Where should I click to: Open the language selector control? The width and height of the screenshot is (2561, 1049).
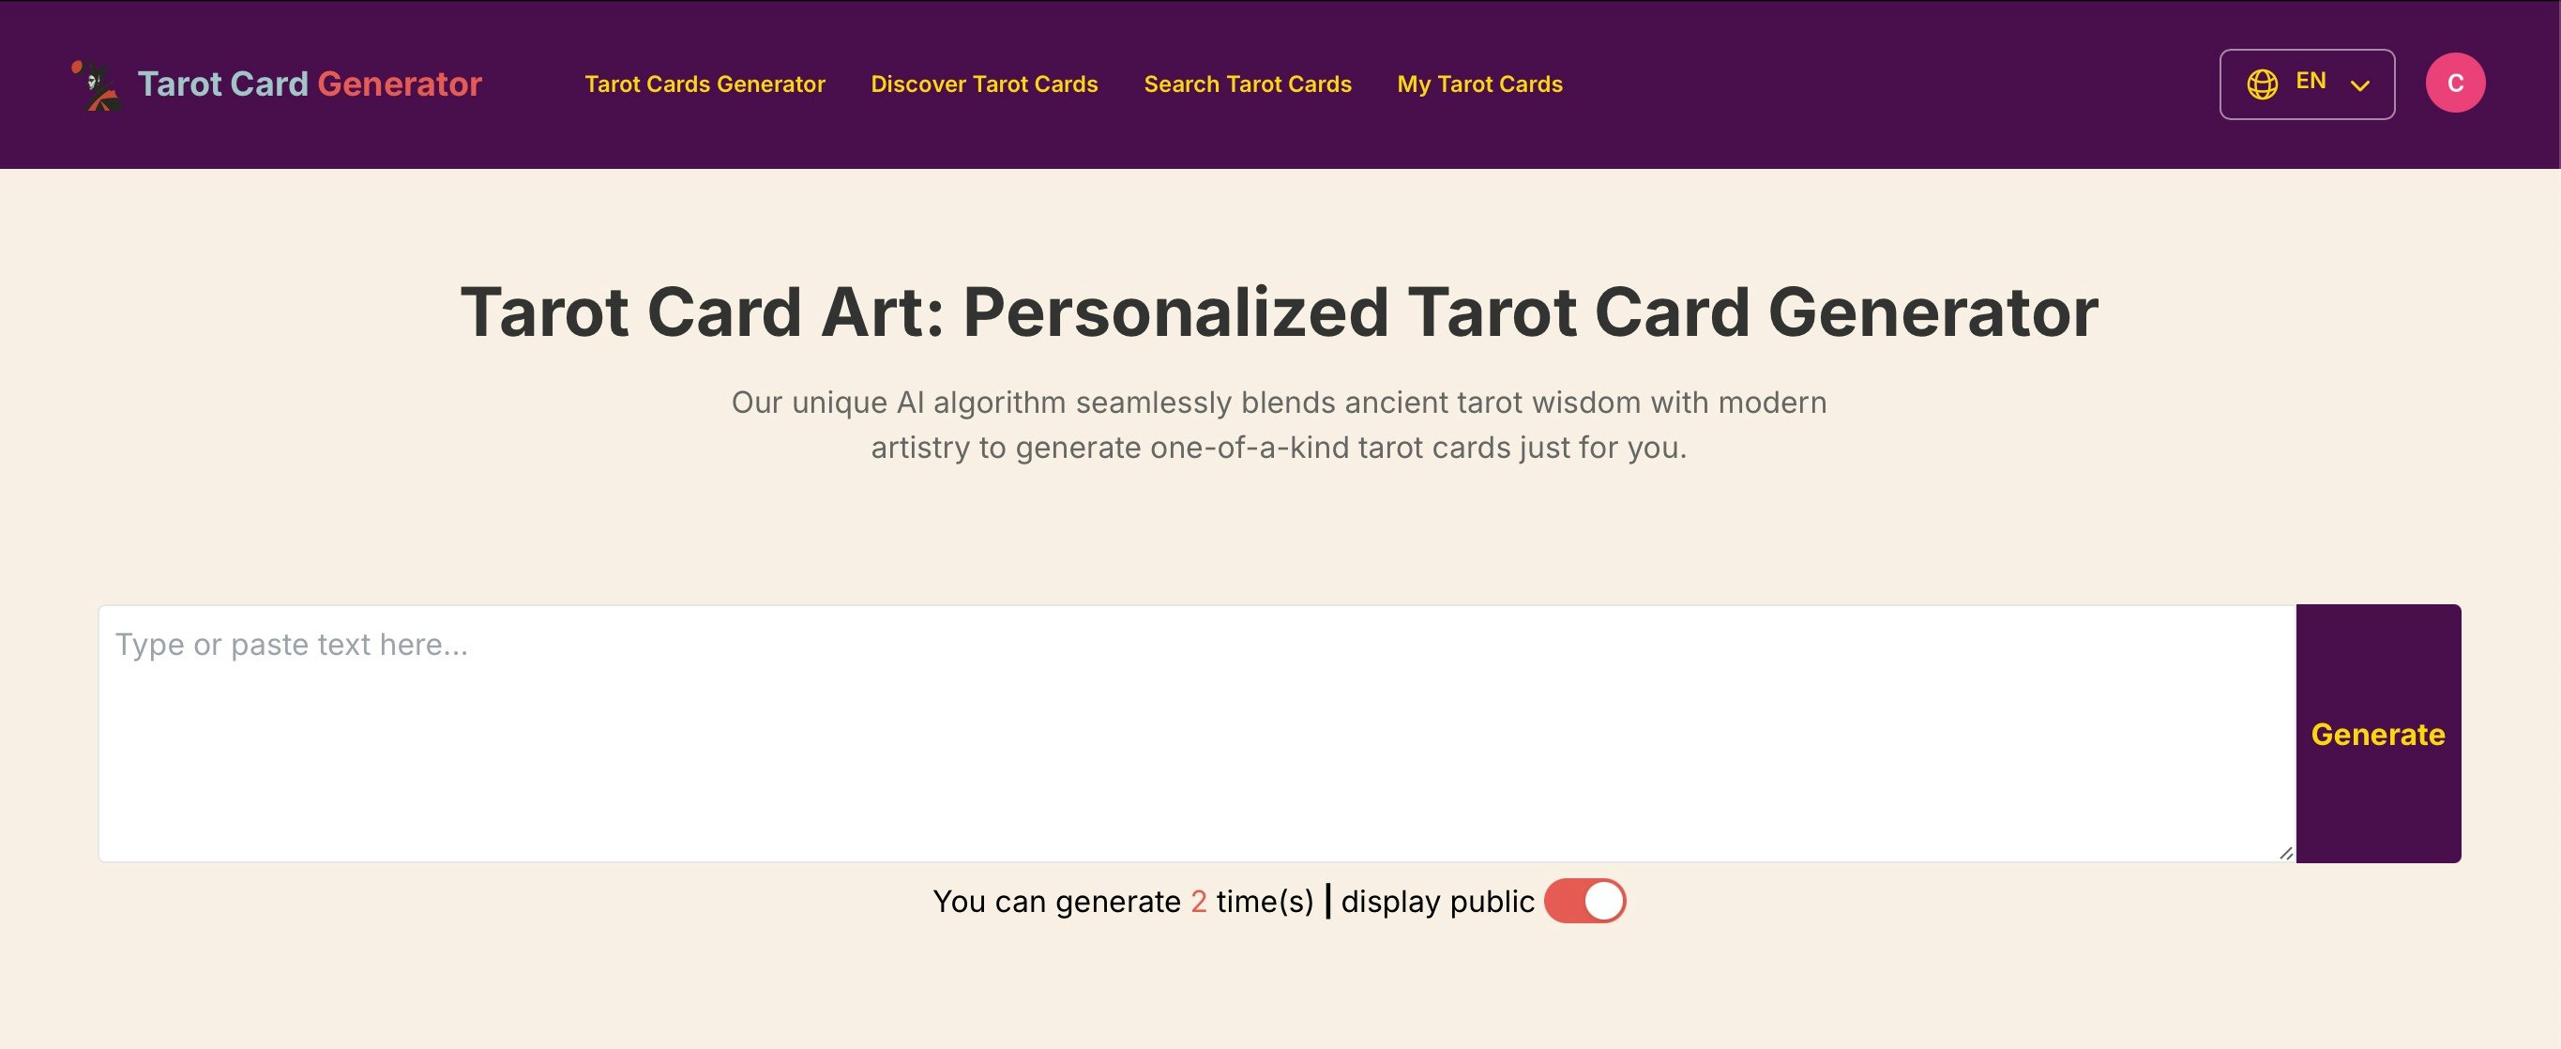2307,84
